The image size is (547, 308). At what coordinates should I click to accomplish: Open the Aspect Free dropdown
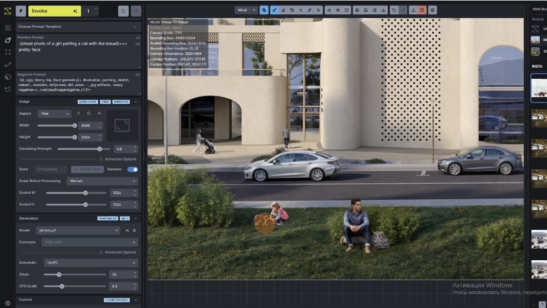coord(54,114)
